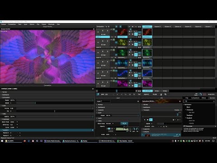The width and height of the screenshot is (217, 163).
Task: Open the Clip panel gear settings
Action: coord(180,101)
